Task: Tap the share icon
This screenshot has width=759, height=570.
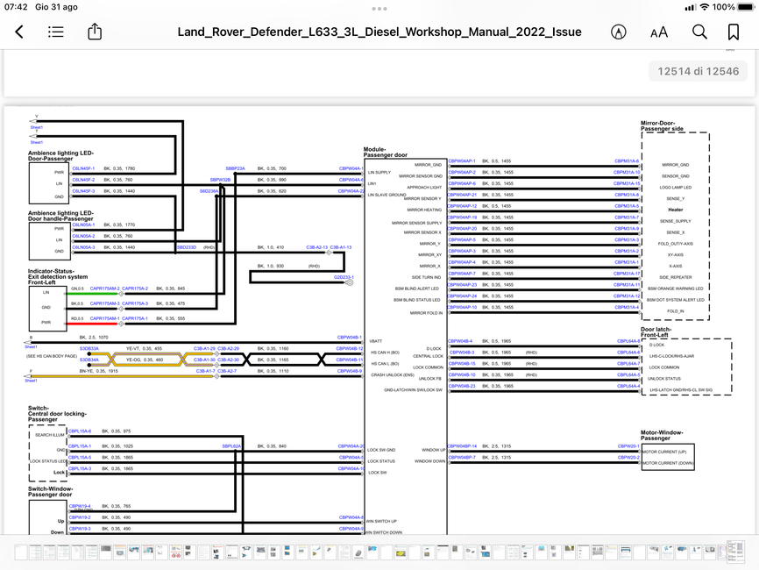Action: [x=95, y=32]
